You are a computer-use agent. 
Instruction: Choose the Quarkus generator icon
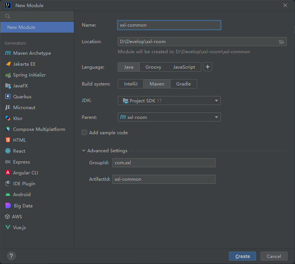coord(8,96)
